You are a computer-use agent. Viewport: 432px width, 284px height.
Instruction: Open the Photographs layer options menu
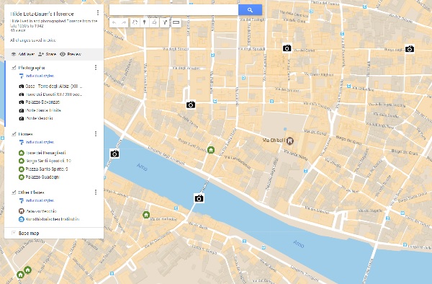coord(96,68)
